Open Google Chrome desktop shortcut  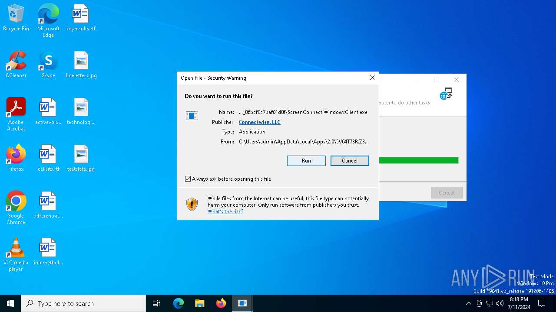16,208
